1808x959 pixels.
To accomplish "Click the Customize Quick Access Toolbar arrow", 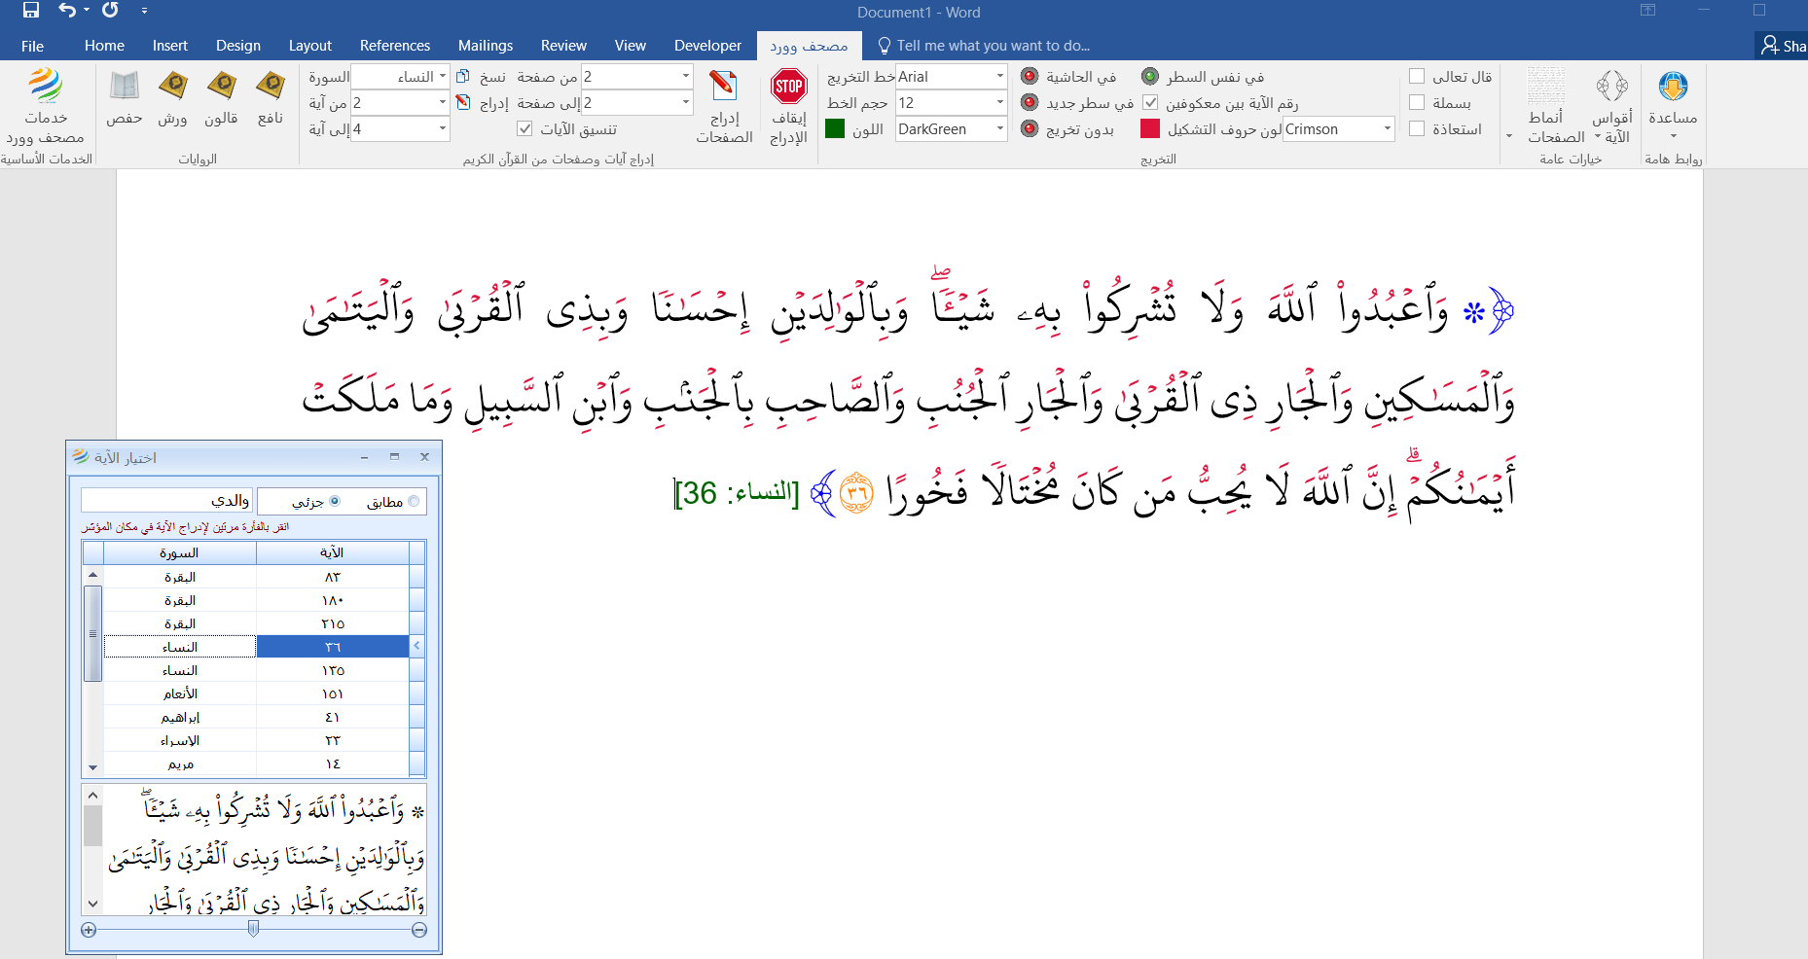I will pyautogui.click(x=144, y=11).
